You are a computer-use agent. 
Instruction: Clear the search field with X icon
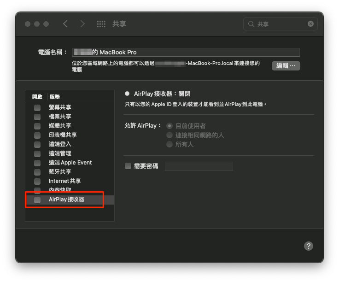click(310, 24)
